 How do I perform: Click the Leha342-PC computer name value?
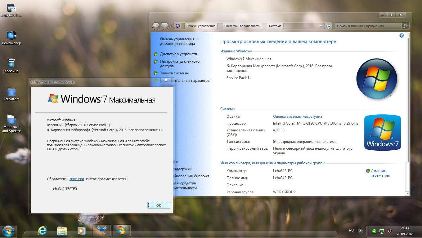pos(283,171)
